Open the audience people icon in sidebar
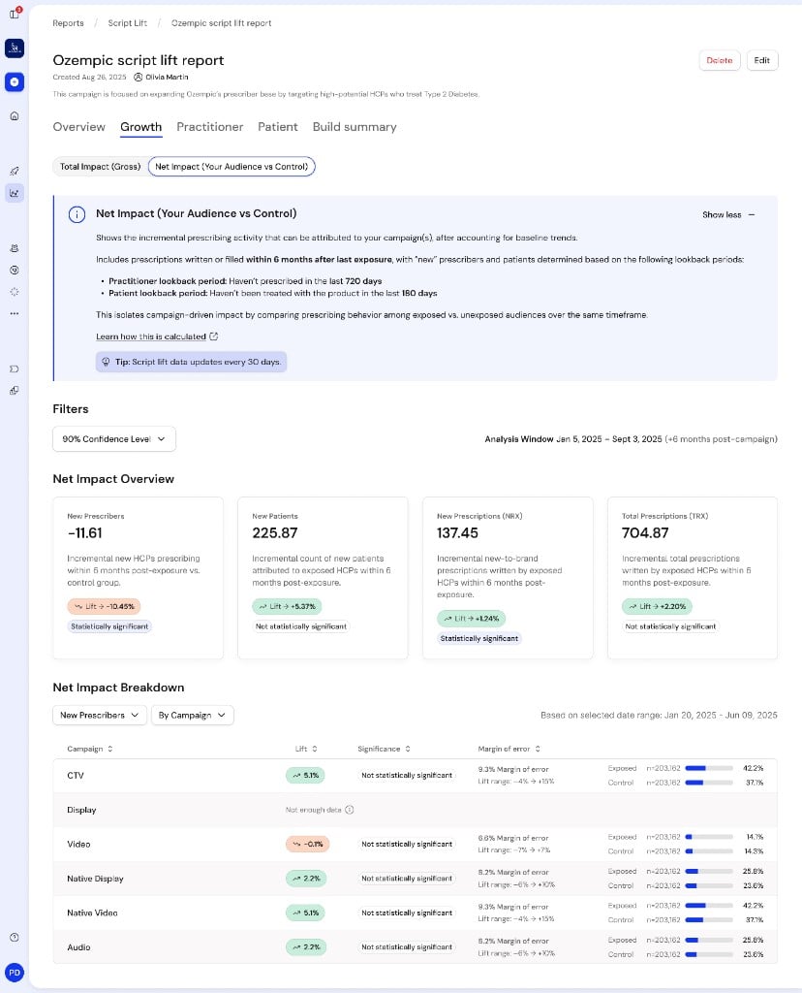Viewport: 802px width, 993px height. [x=15, y=248]
